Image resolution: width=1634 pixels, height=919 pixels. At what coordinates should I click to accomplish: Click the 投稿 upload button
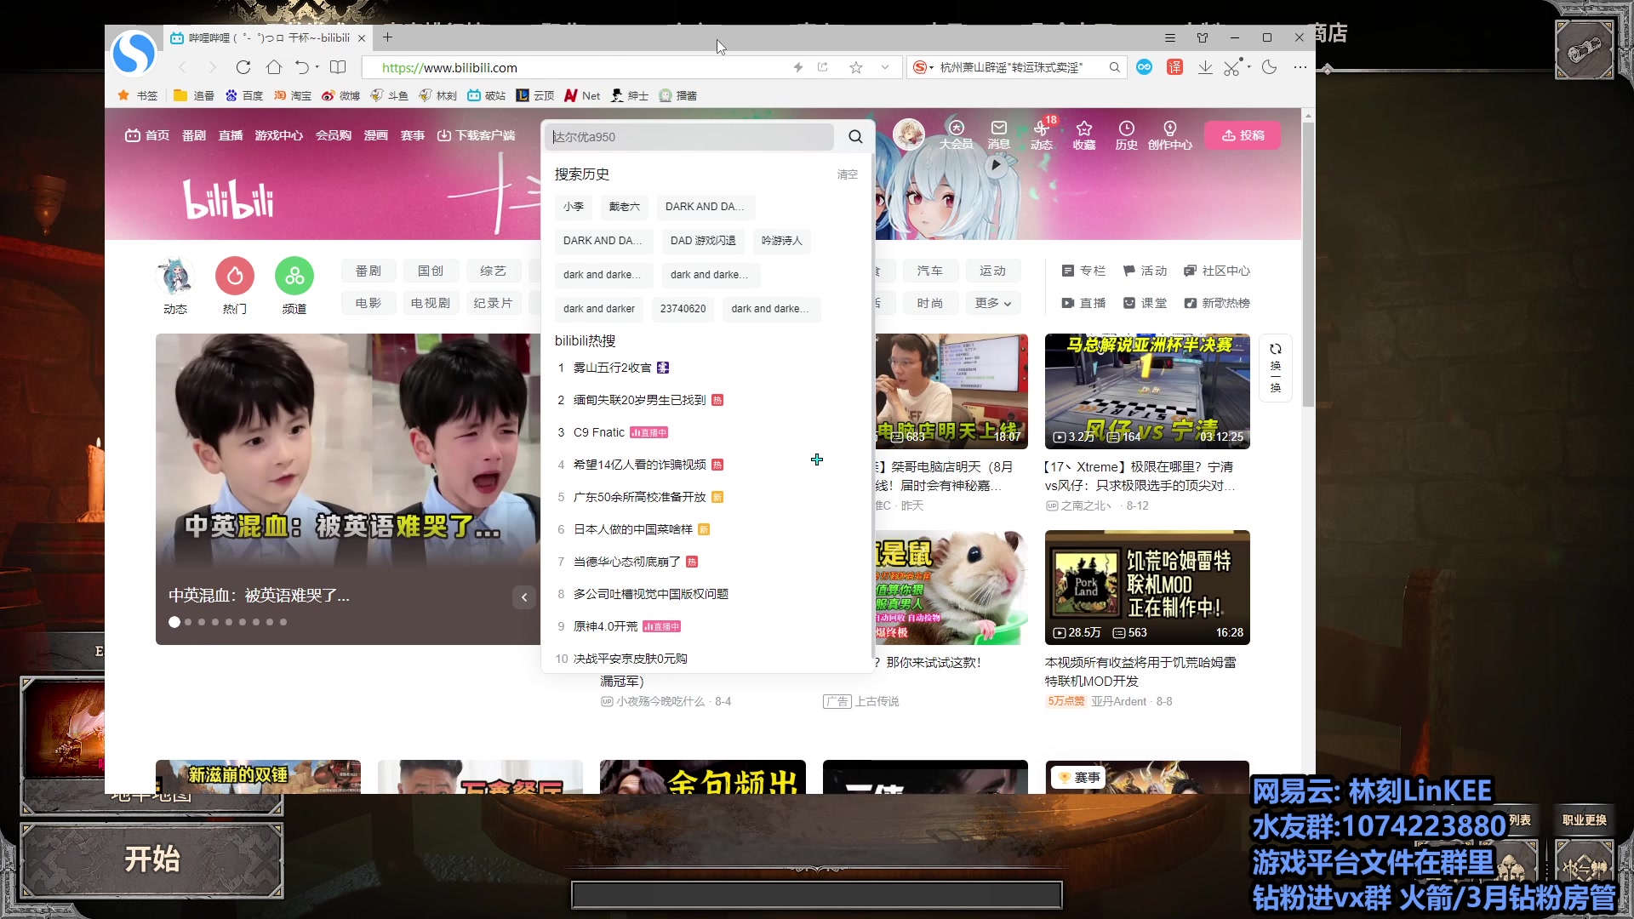tap(1243, 135)
